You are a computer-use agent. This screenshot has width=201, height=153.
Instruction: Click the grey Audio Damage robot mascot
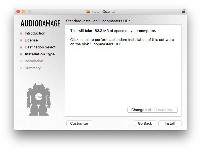point(39,99)
